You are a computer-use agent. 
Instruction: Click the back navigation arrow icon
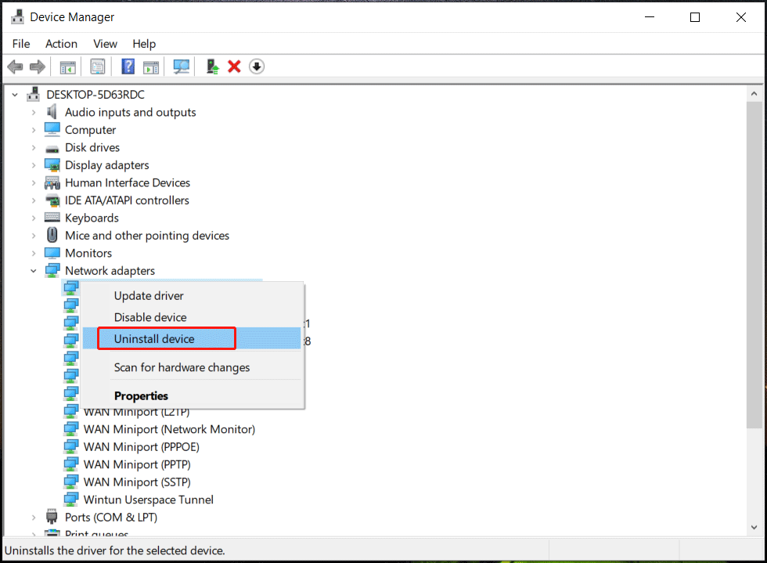tap(14, 66)
